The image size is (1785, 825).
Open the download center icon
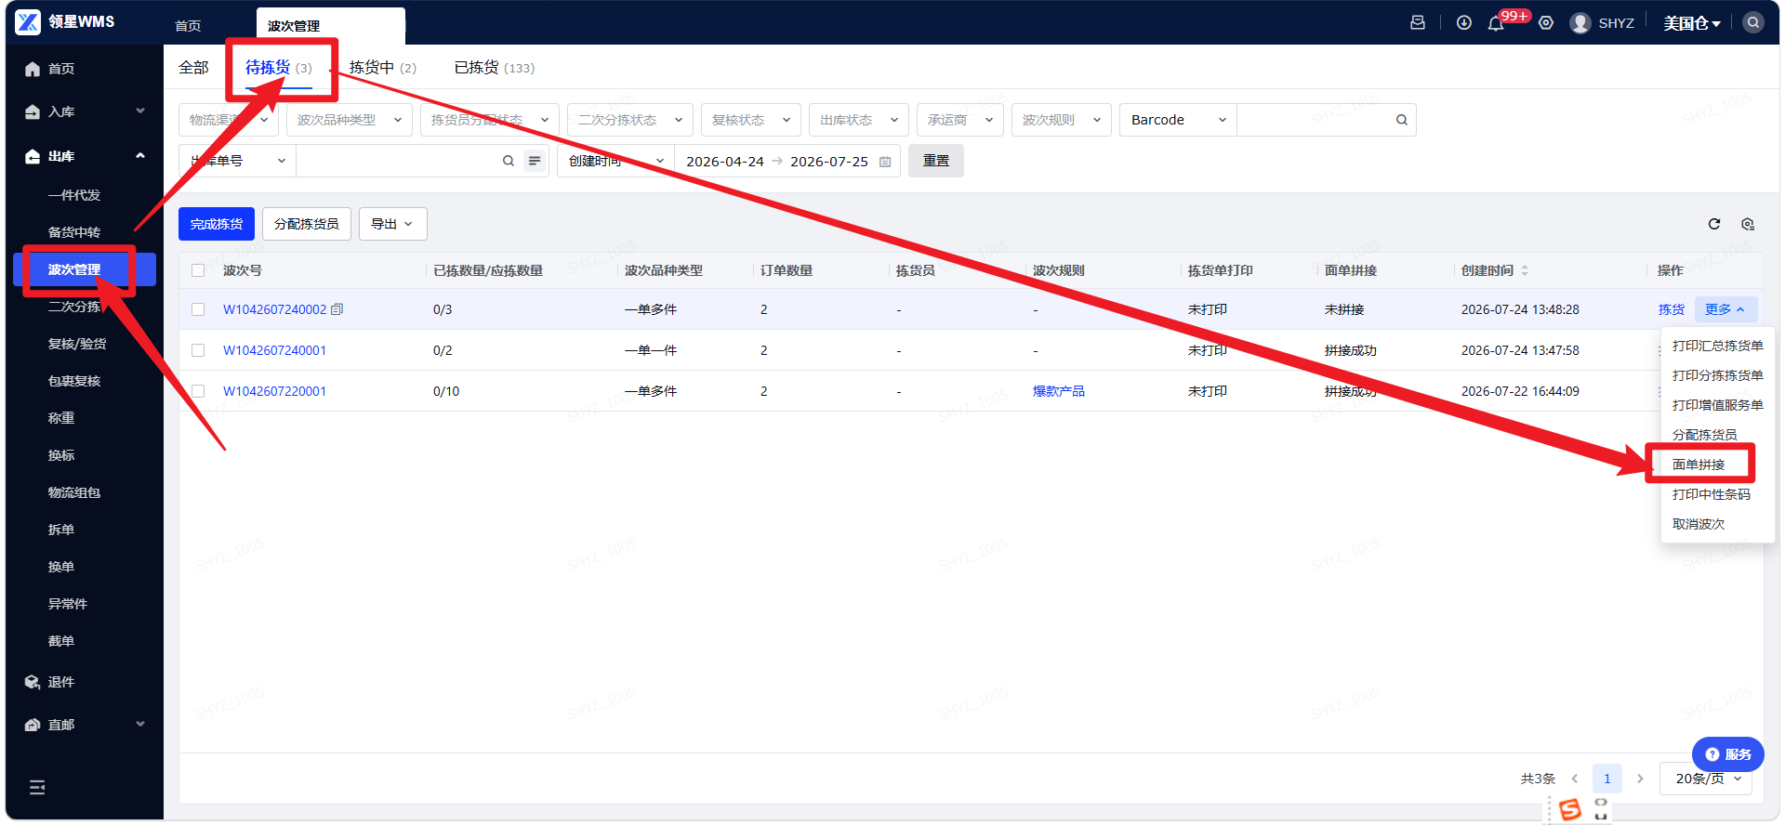click(x=1464, y=22)
